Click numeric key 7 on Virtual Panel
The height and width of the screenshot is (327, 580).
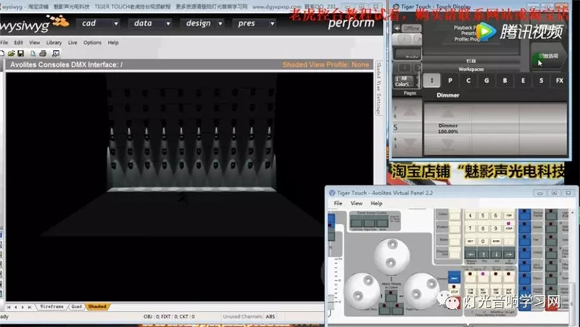tap(470, 228)
